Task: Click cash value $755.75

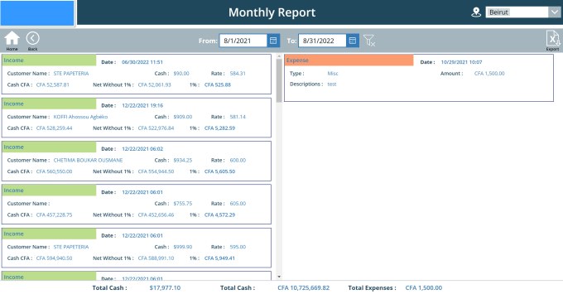Action: click(x=183, y=204)
